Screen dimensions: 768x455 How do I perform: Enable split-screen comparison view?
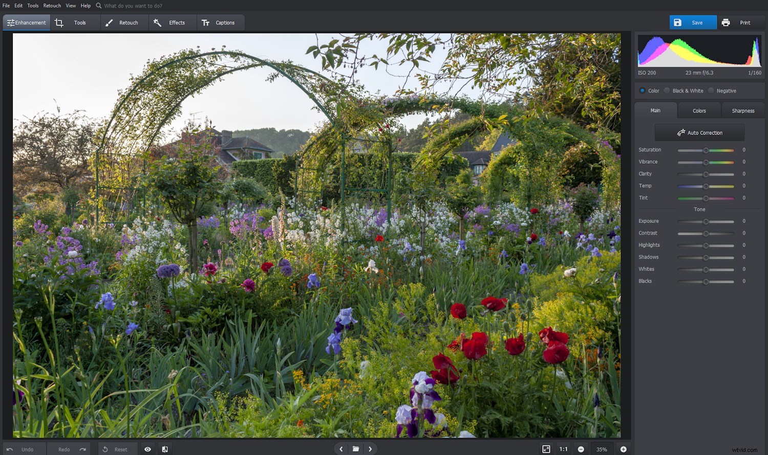(164, 448)
